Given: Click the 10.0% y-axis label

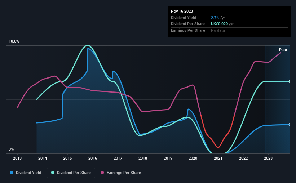Looking at the screenshot, I should point(14,41).
